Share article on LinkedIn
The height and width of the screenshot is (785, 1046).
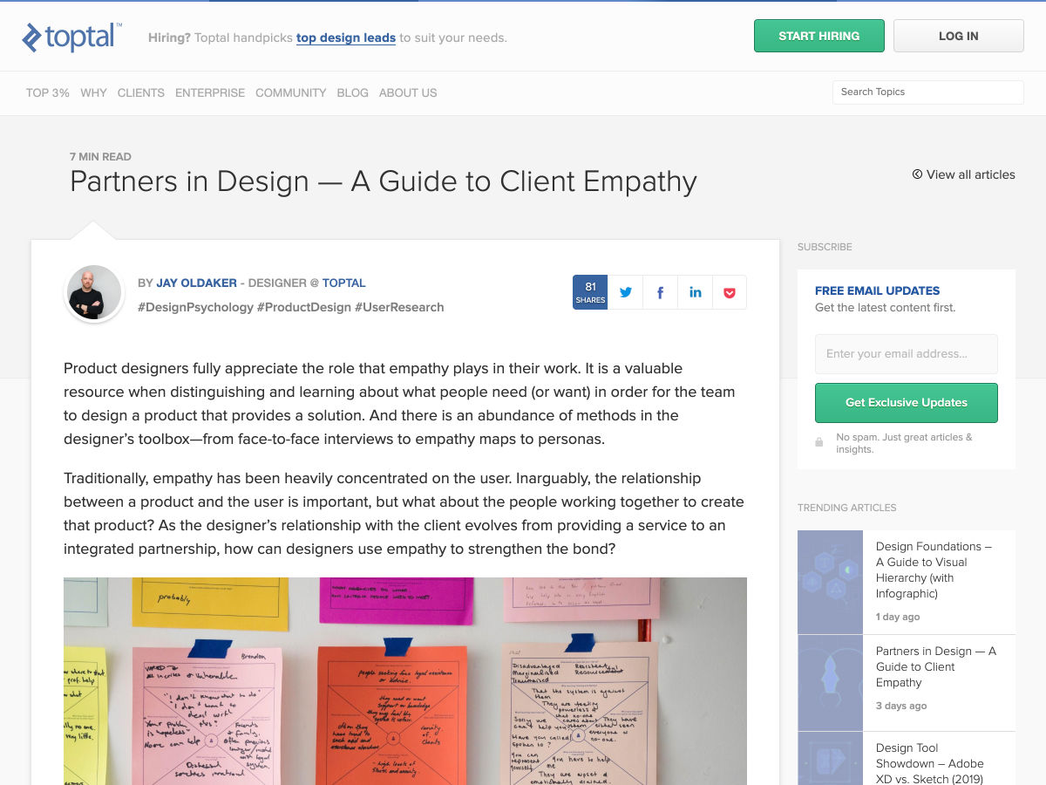click(695, 292)
